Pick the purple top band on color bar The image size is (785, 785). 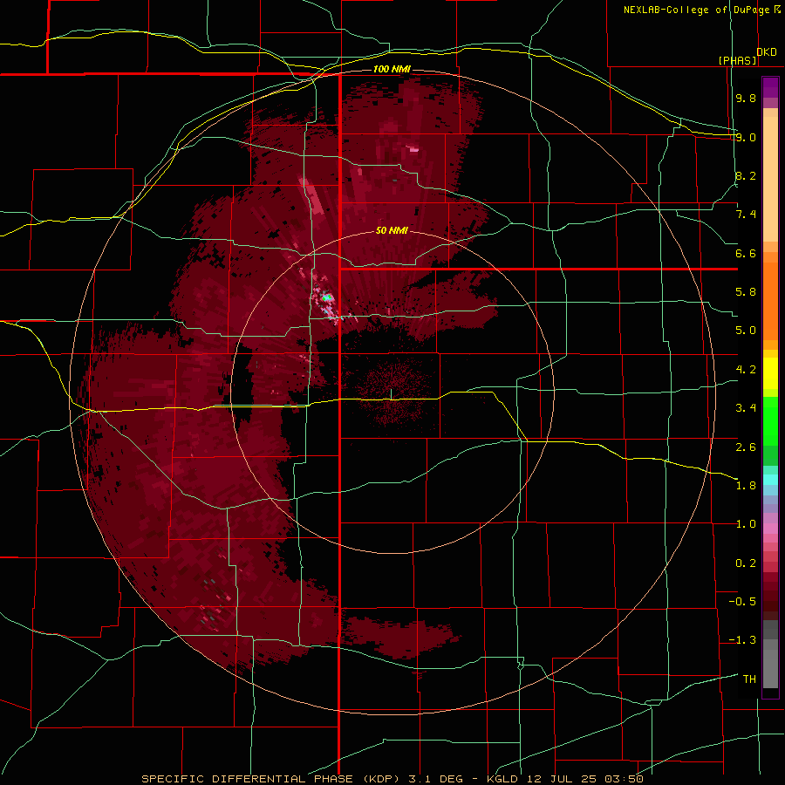[x=770, y=87]
